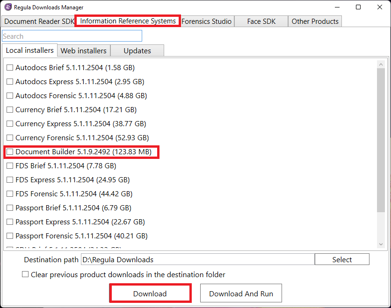Click the "FDS Forensic 5.1.11.2504 (44.42 GB)" label

pos(74,193)
